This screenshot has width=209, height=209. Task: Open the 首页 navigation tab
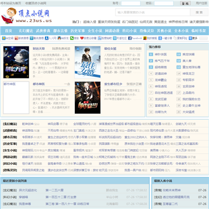click(x=8, y=31)
